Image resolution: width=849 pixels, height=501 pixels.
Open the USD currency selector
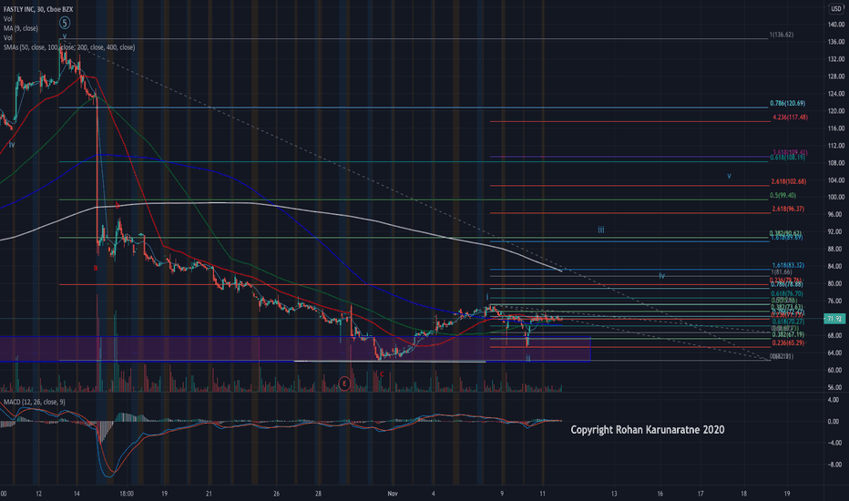[836, 9]
